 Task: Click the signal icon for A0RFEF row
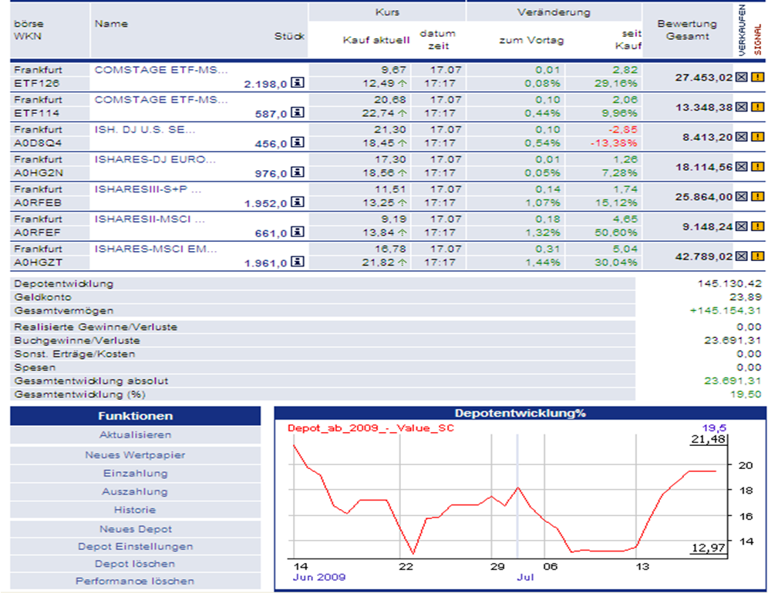click(x=757, y=226)
